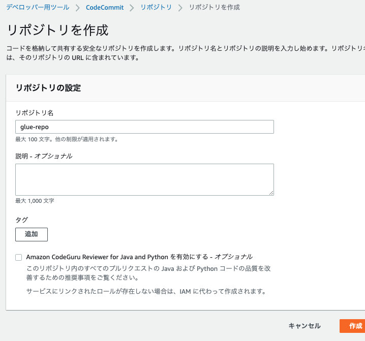Image resolution: width=365 pixels, height=341 pixels.
Task: Open the リポジトリ breadcrumb link
Action: click(x=156, y=7)
